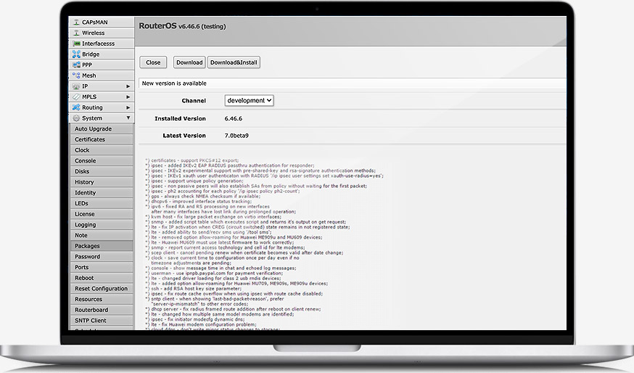The width and height of the screenshot is (634, 373).
Task: Open Password under System
Action: (102, 256)
